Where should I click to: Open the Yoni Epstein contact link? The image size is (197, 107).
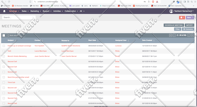[39, 46]
